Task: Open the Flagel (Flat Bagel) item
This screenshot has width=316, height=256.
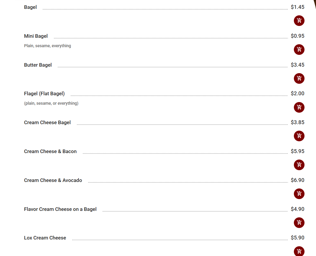Action: [44, 94]
